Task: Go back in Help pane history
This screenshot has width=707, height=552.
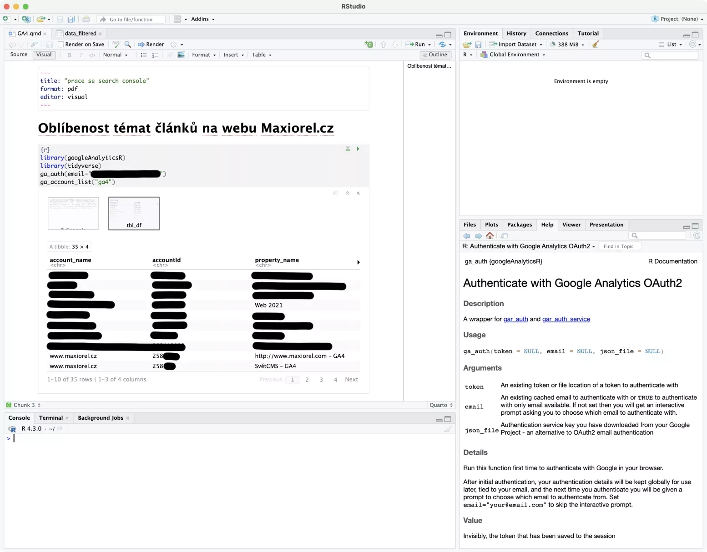Action: pyautogui.click(x=467, y=236)
